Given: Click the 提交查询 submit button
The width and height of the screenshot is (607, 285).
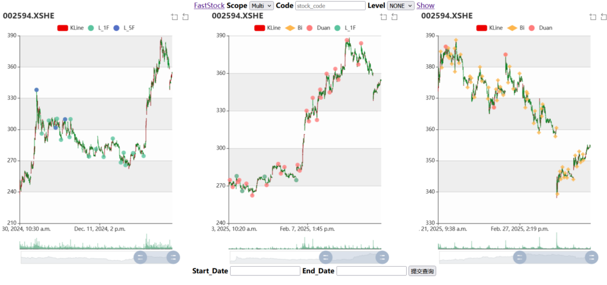Looking at the screenshot, I should pos(422,271).
